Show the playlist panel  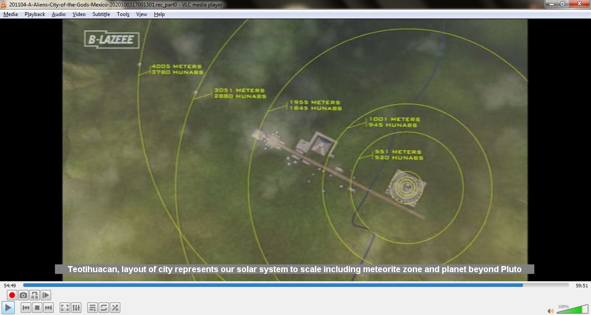(x=93, y=308)
